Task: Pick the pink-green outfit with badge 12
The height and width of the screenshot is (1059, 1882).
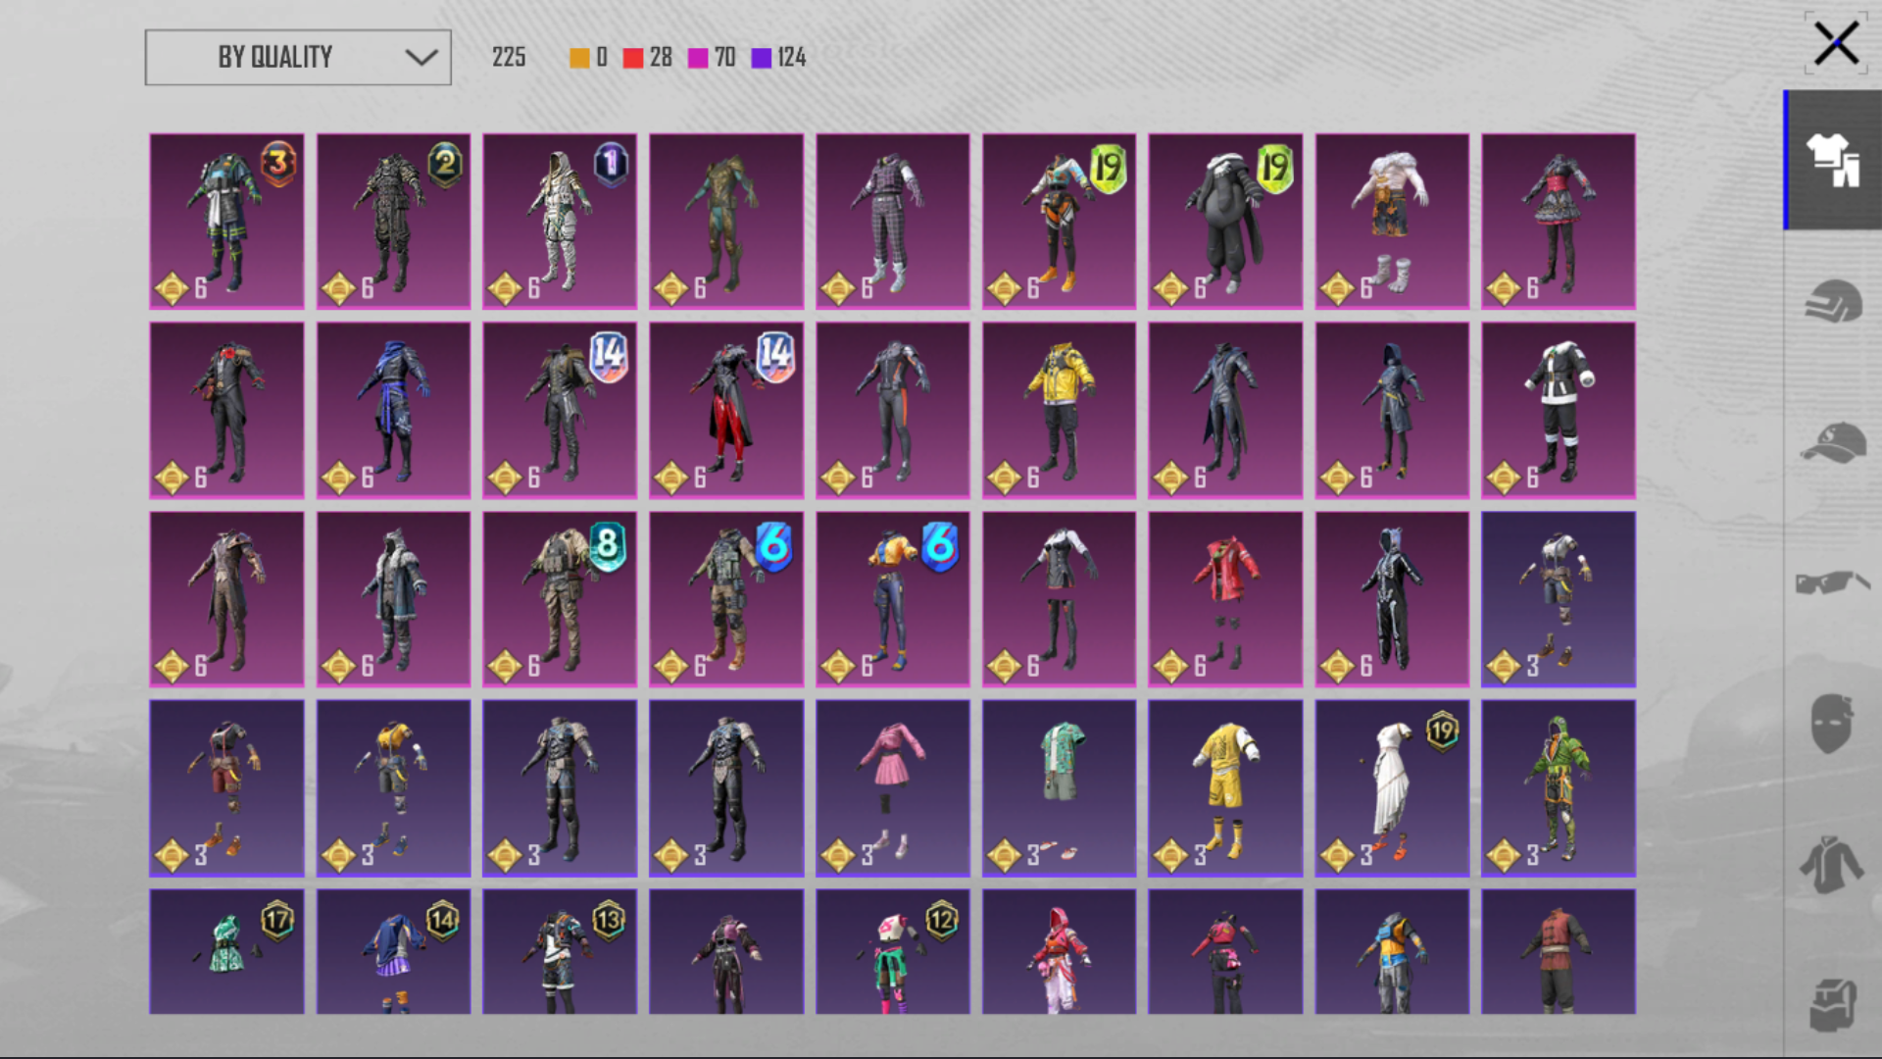Action: click(x=893, y=951)
